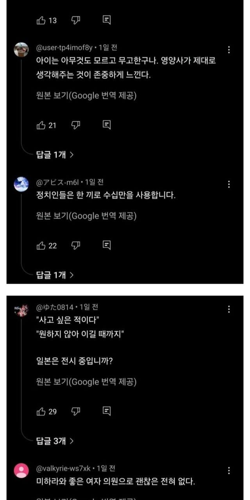Screen dimensions: 250x500
Task: Like the comment about politicians' meals
Action: pyautogui.click(x=41, y=245)
